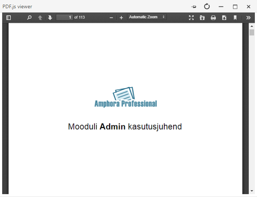Reload the viewer with refresh icon
This screenshot has width=257, height=197.
tap(207, 6)
